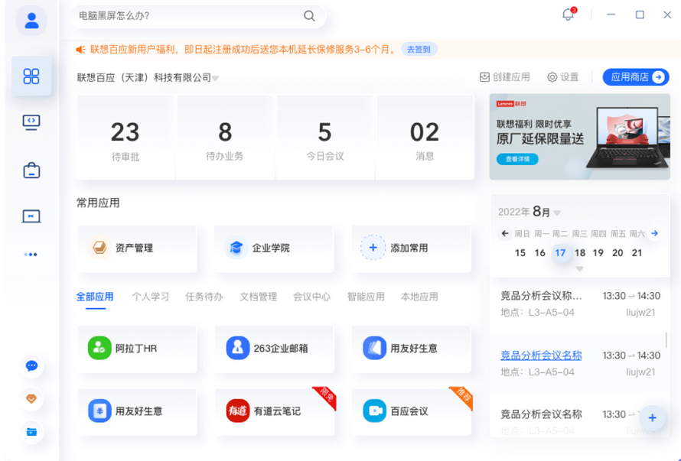This screenshot has height=461, width=681.
Task: Go to next week in calendar
Action: (x=654, y=233)
